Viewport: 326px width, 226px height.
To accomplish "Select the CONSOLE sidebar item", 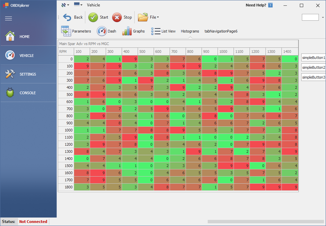I will (x=28, y=93).
